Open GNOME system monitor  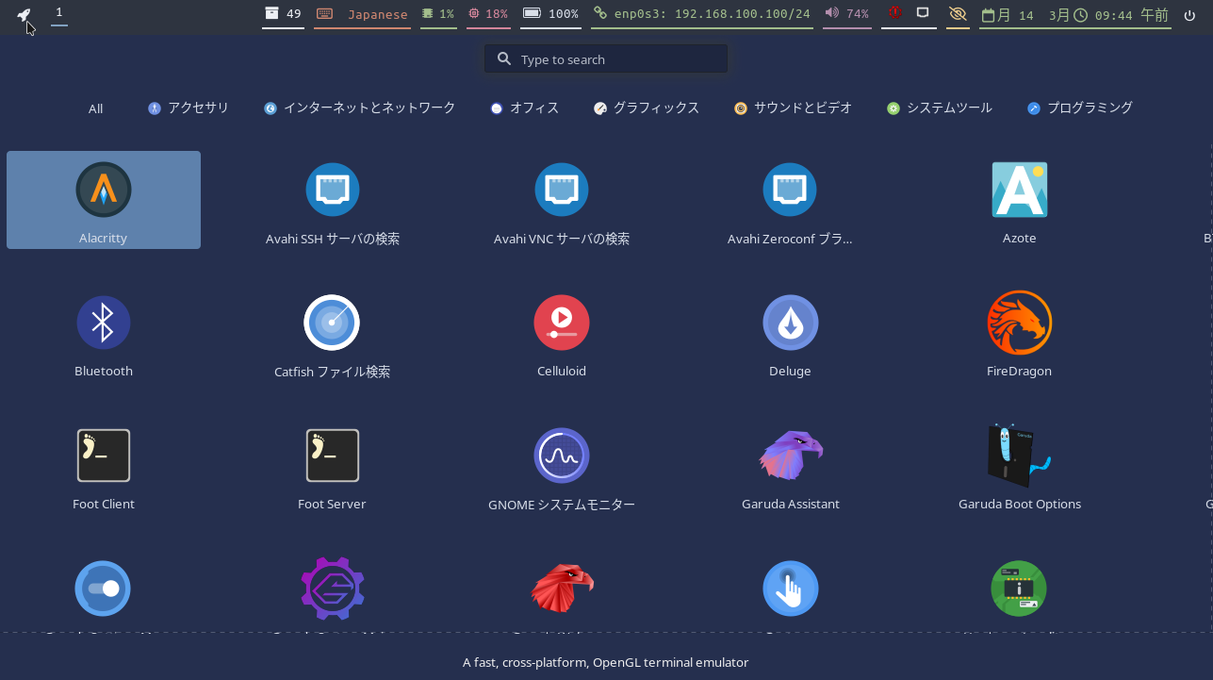point(562,466)
